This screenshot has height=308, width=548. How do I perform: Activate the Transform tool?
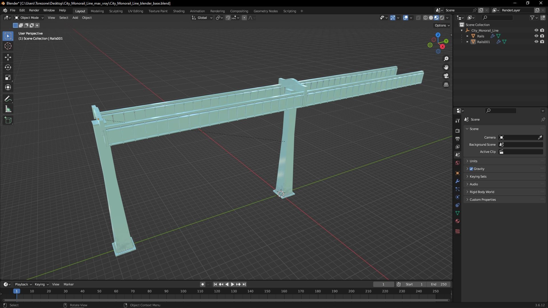click(8, 88)
